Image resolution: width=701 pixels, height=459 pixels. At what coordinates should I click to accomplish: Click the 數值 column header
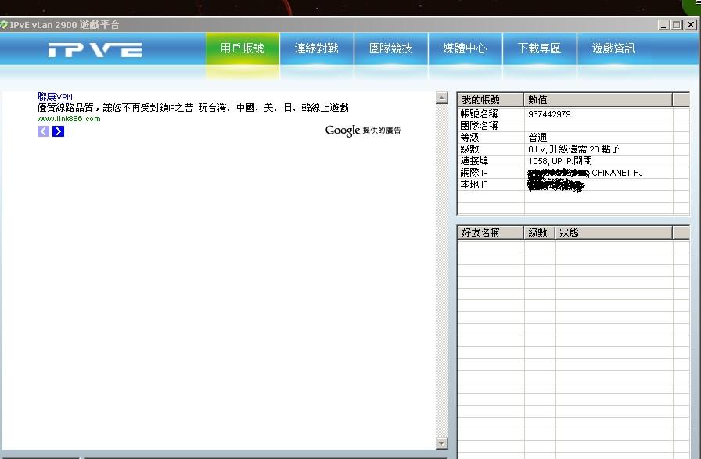[x=598, y=100]
